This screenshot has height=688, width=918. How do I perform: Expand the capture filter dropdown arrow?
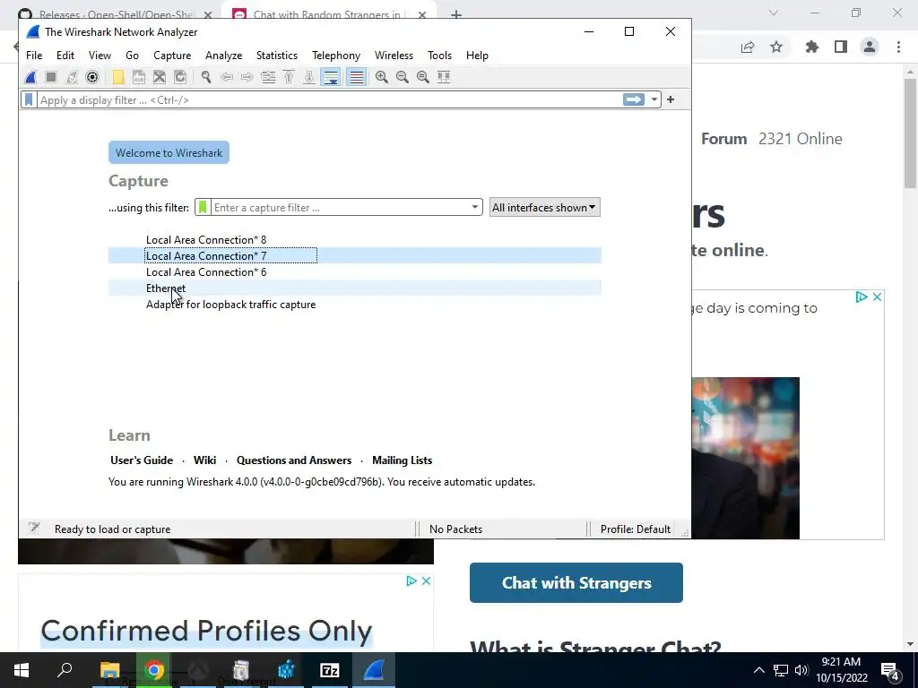475,207
